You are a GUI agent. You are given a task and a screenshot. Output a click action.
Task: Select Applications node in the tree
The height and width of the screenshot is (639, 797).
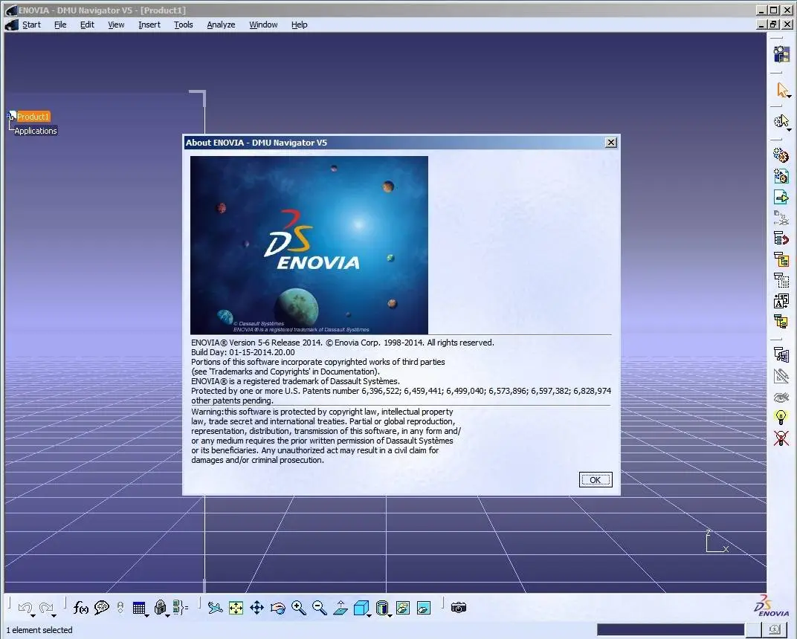point(36,131)
